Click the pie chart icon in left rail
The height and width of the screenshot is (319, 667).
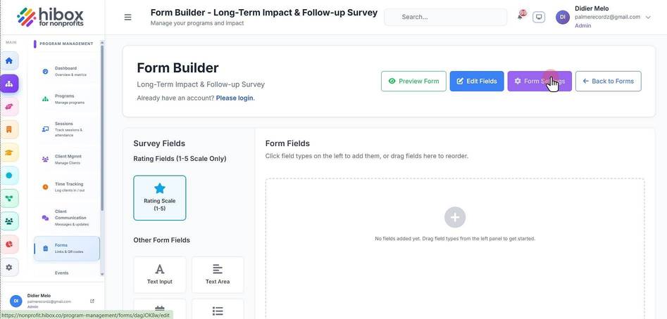pyautogui.click(x=9, y=245)
